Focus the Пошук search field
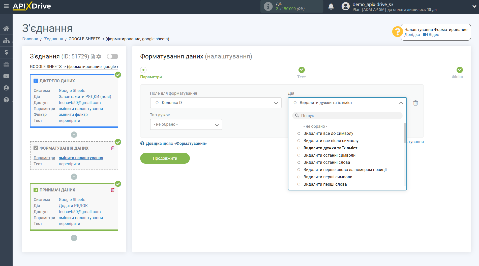Image resolution: width=479 pixels, height=266 pixels. point(347,116)
